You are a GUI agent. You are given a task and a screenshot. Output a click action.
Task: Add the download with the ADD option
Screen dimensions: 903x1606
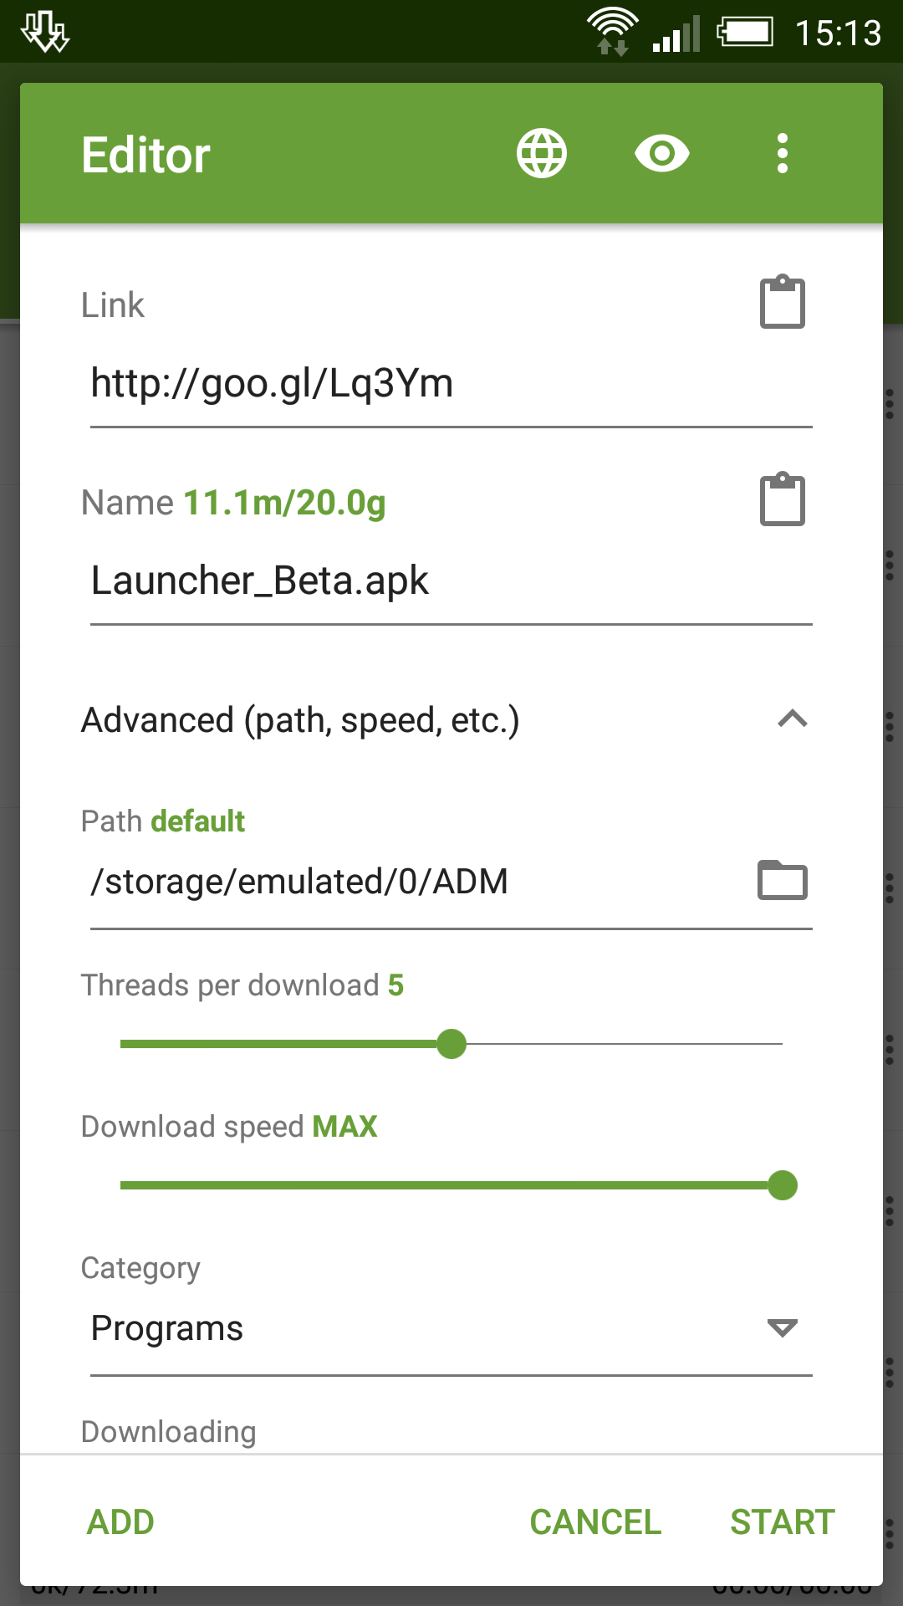(x=120, y=1522)
